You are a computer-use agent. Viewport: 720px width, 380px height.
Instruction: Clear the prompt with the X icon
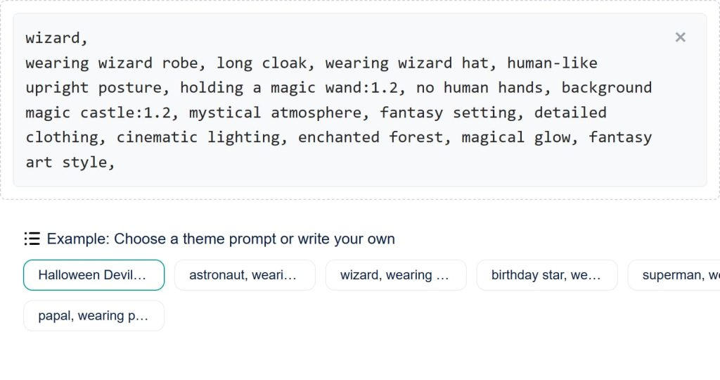tap(680, 37)
